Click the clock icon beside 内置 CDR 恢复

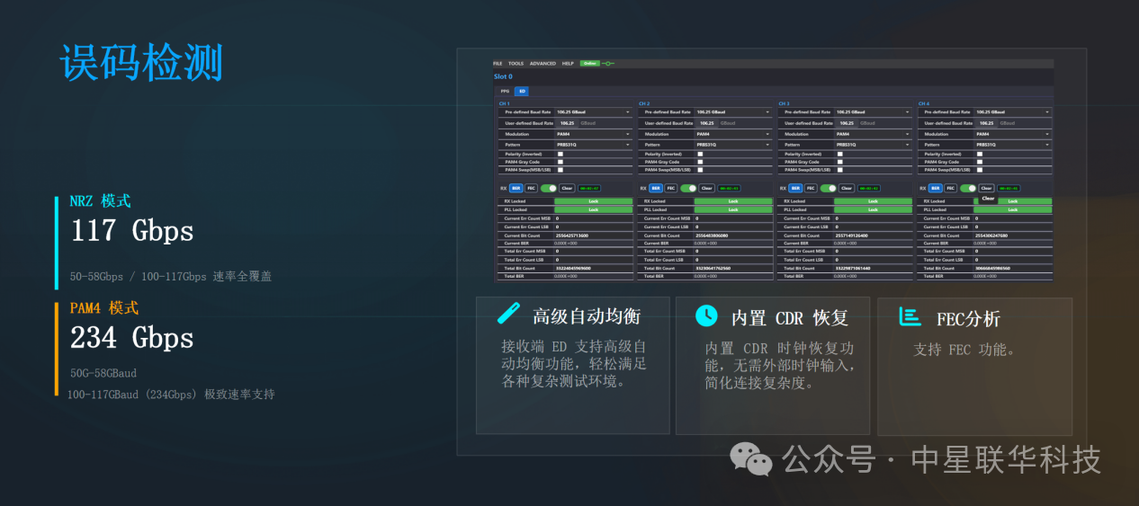[707, 315]
